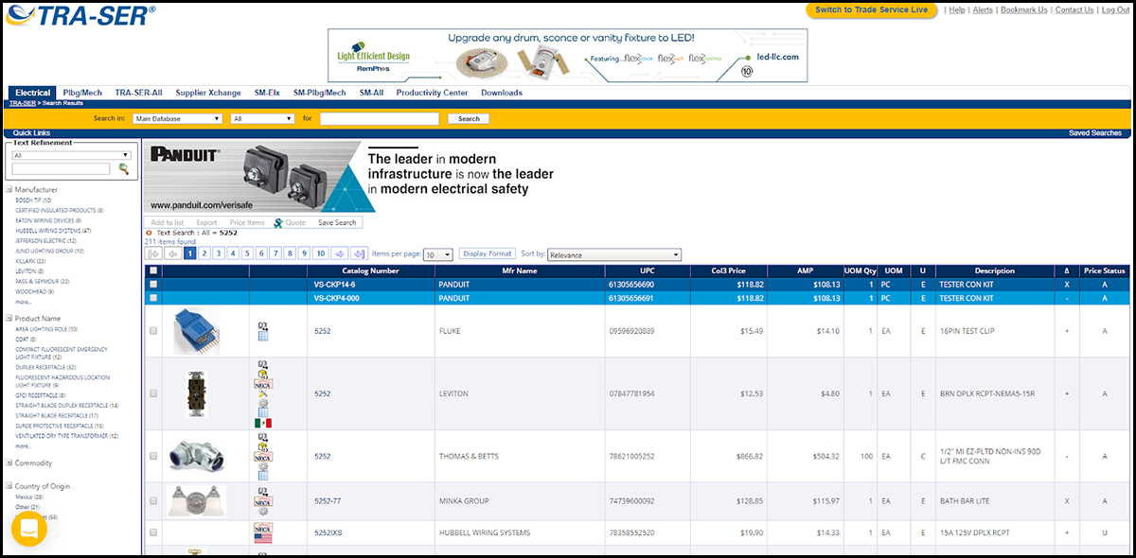Open the spec sheet grid icon for FLUKE 5252
Screen dimensions: 1136x558
263,335
